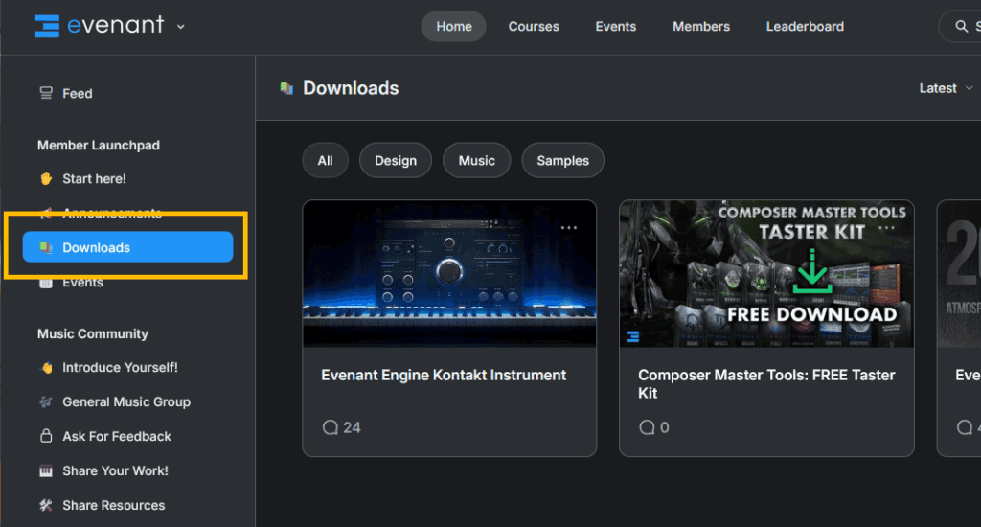Expand the Evenant community dropdown chevron
The width and height of the screenshot is (981, 527).
point(181,27)
